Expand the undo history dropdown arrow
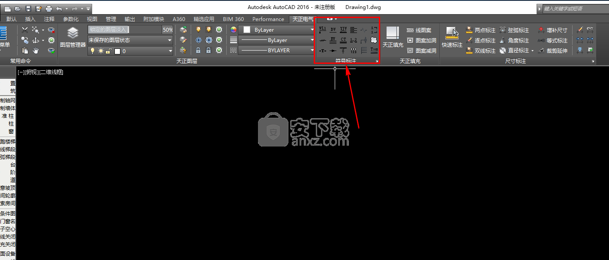The image size is (609, 260). point(66,9)
